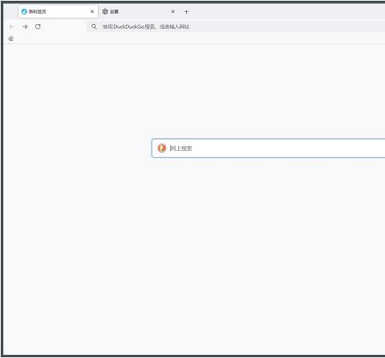Reload the current page

coord(38,26)
